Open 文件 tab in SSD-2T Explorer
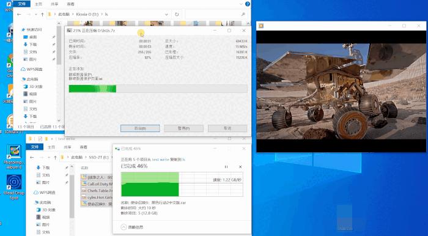This screenshot has width=428, height=236. pos(35,147)
